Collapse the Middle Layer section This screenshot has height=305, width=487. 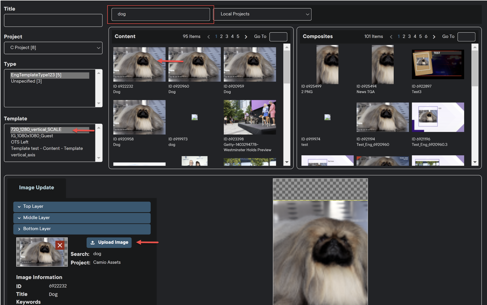coord(82,218)
